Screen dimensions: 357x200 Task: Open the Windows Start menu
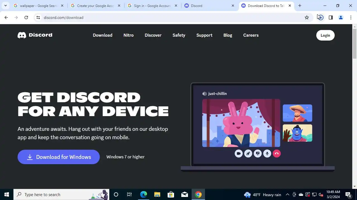[7, 194]
